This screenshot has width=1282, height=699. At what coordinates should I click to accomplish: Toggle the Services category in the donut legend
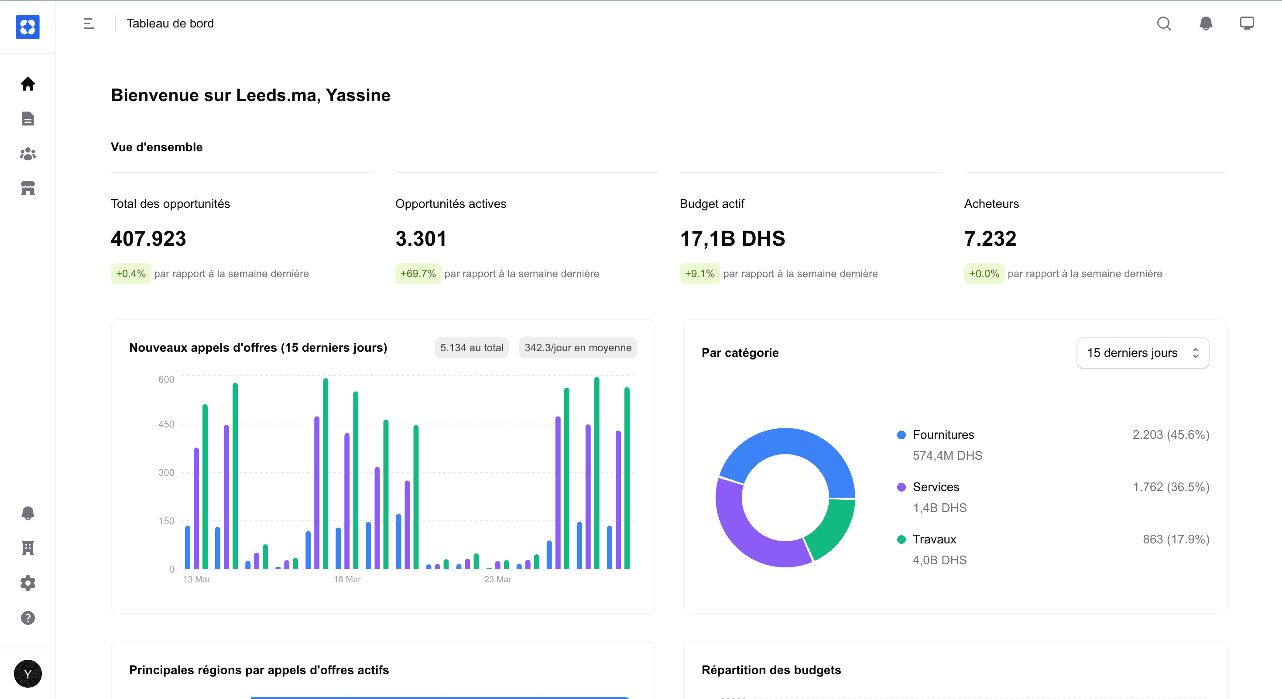coord(935,487)
